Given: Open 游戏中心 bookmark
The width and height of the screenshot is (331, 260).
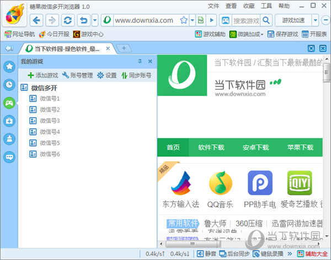Looking at the screenshot, I should point(88,34).
